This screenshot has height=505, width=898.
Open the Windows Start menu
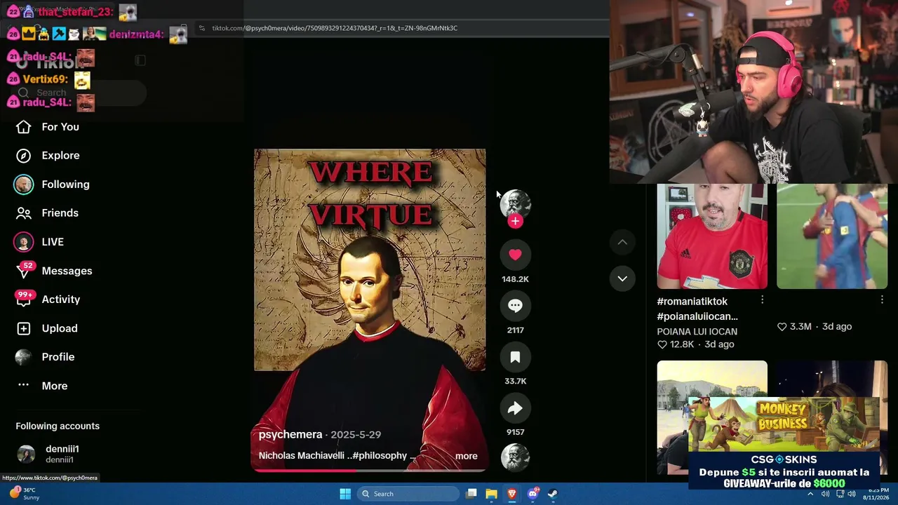tap(345, 494)
